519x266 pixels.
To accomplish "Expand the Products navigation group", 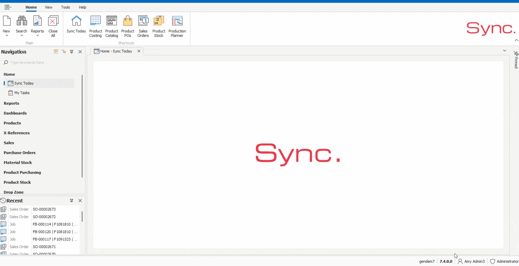I will pyautogui.click(x=12, y=123).
